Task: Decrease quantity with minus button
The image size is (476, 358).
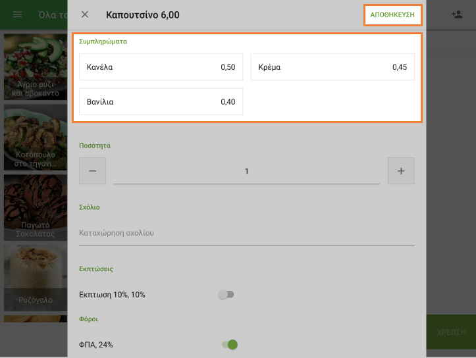Action: 92,171
